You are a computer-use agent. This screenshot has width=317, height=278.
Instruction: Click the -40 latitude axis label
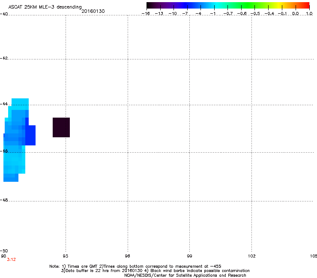(x=4, y=14)
